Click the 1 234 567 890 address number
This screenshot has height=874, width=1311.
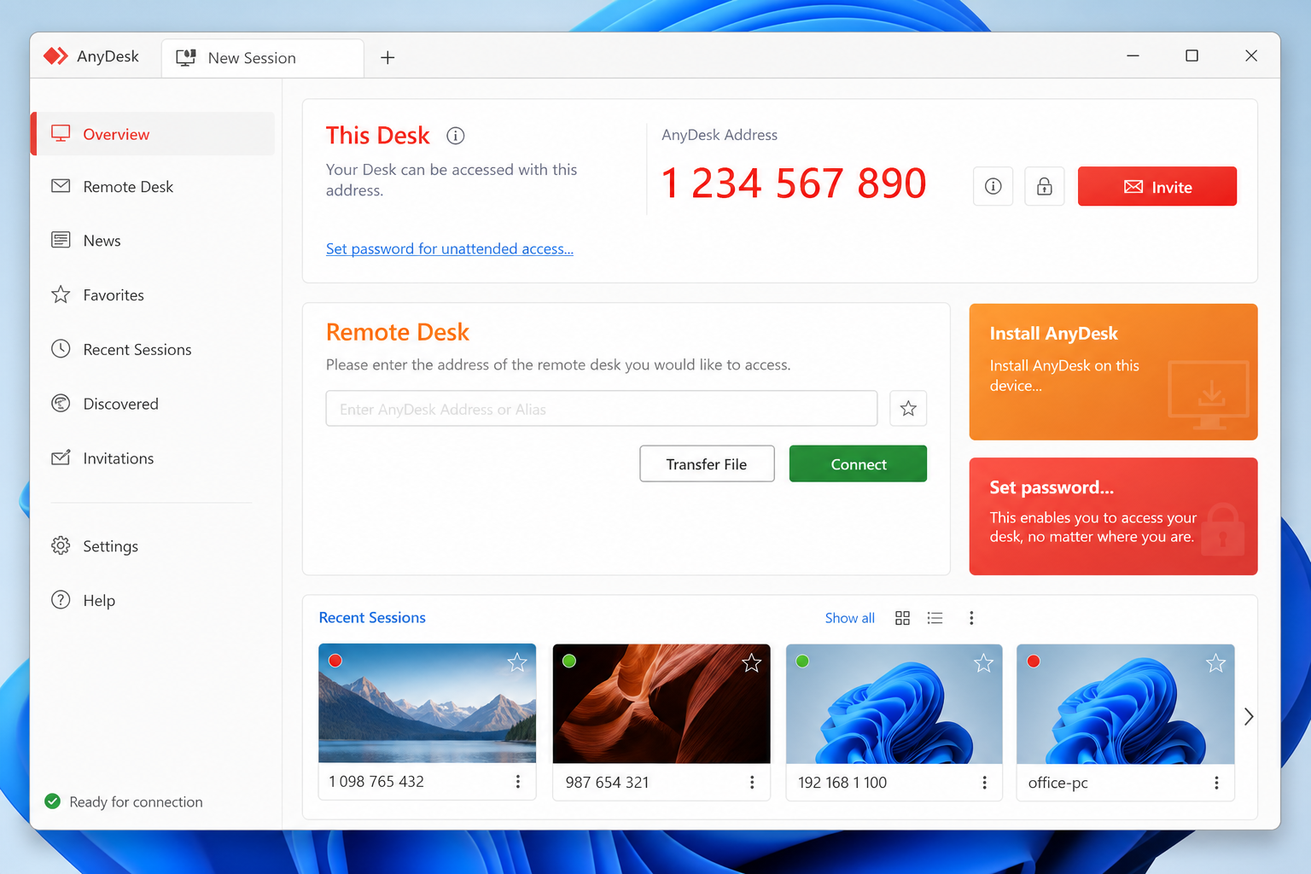(x=794, y=184)
